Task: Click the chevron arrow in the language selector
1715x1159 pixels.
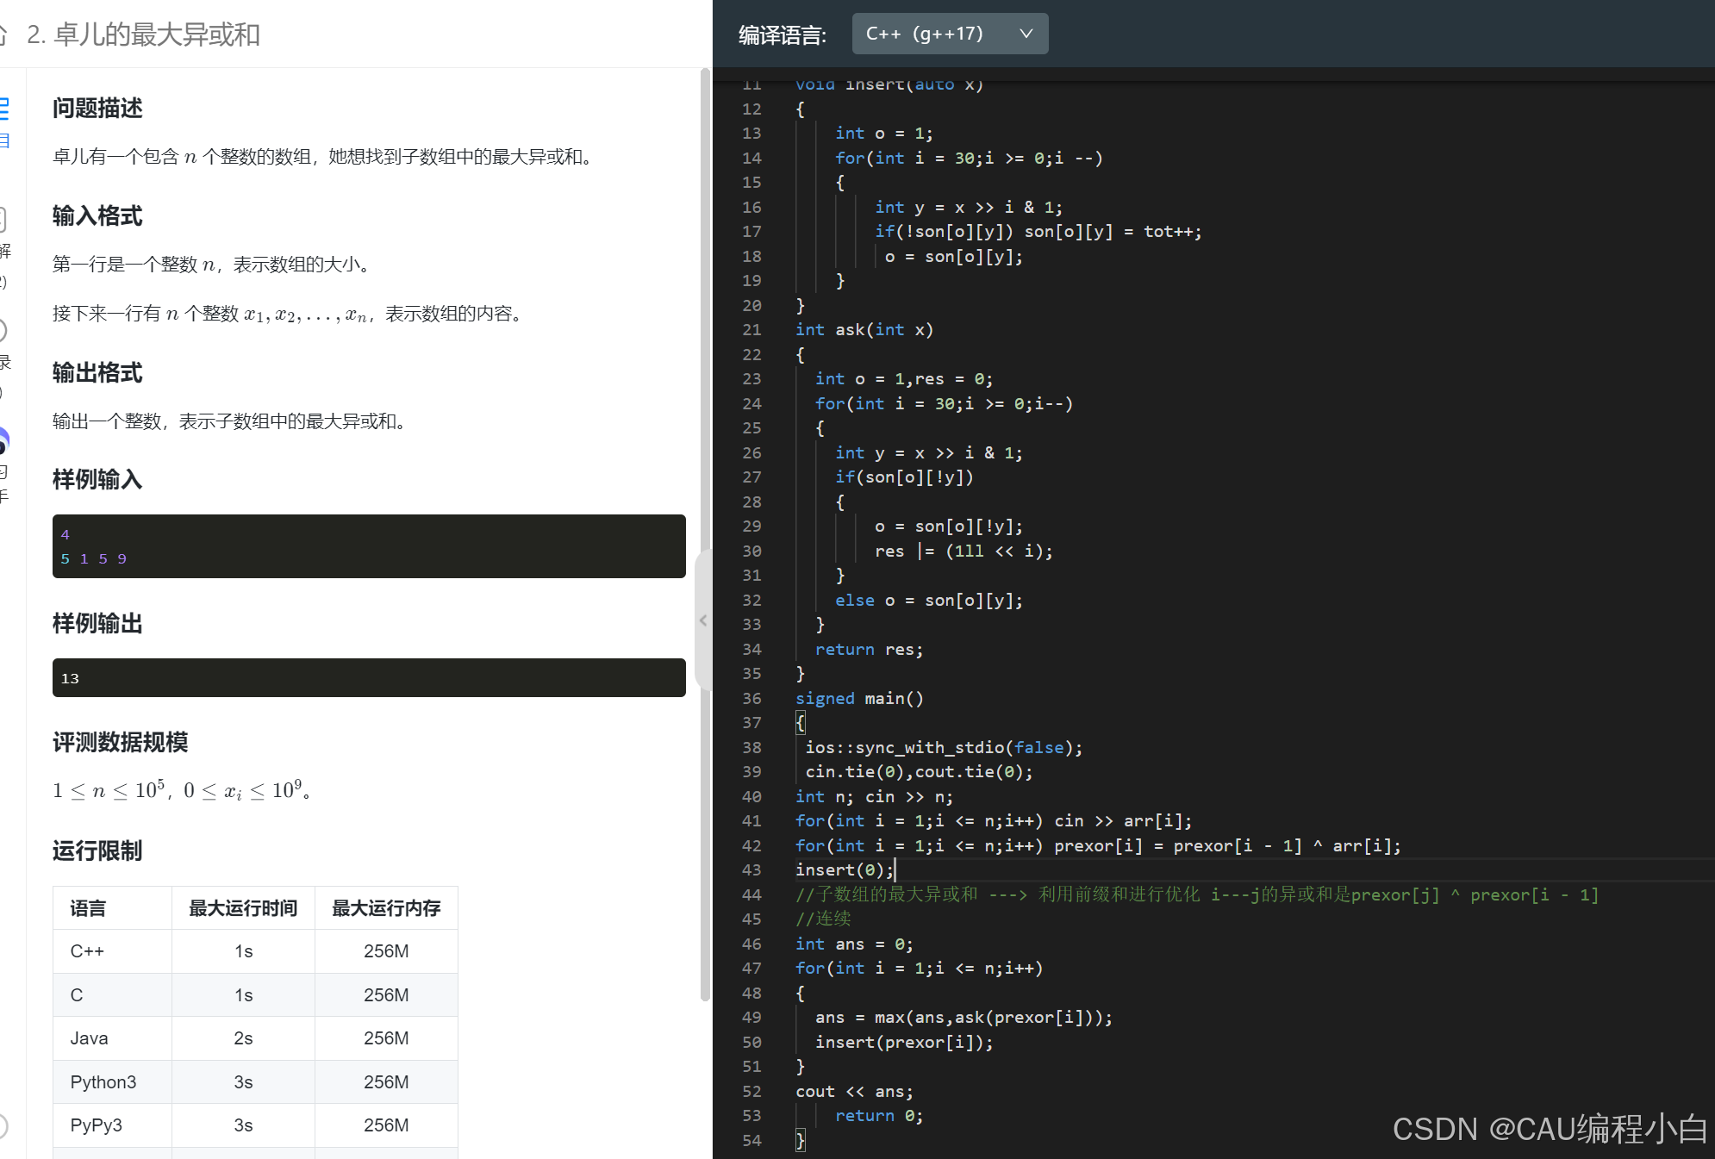Action: pos(1026,34)
